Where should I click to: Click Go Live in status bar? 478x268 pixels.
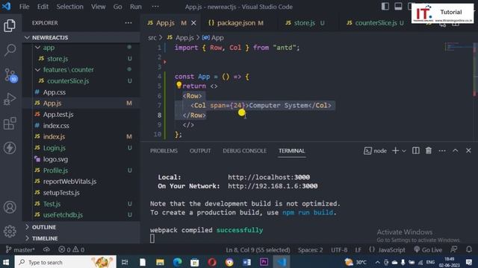(x=428, y=250)
